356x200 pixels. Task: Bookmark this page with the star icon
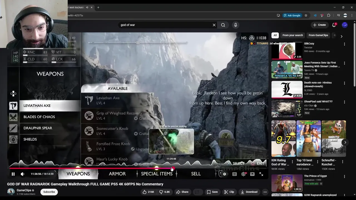point(306,16)
